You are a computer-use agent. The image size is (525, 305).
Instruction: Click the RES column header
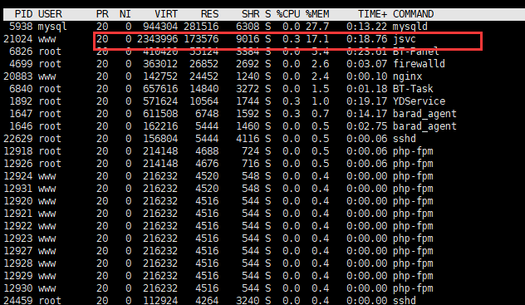pos(209,14)
